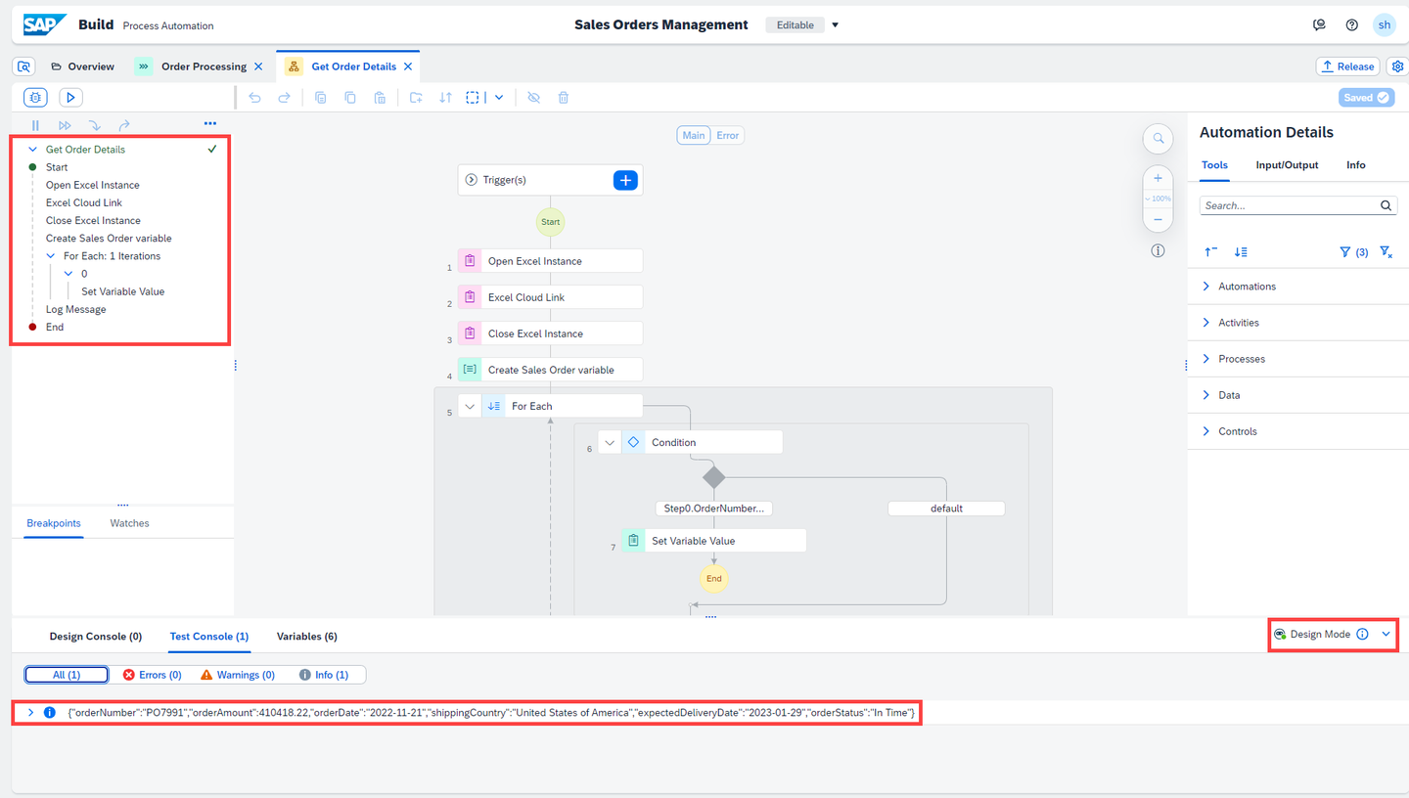Screen dimensions: 1409x798
Task: Close the Get Order Details tab
Action: point(408,66)
